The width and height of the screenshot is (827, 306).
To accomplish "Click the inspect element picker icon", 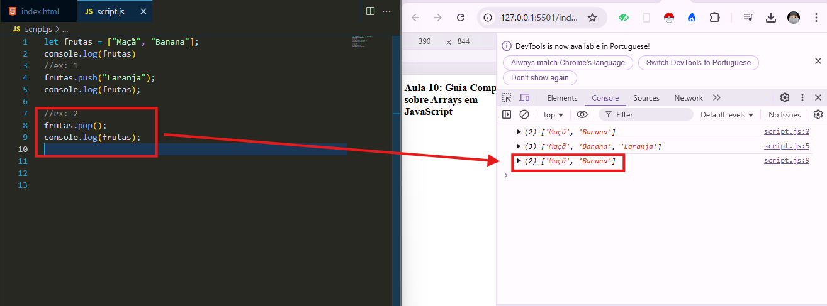I will 507,98.
